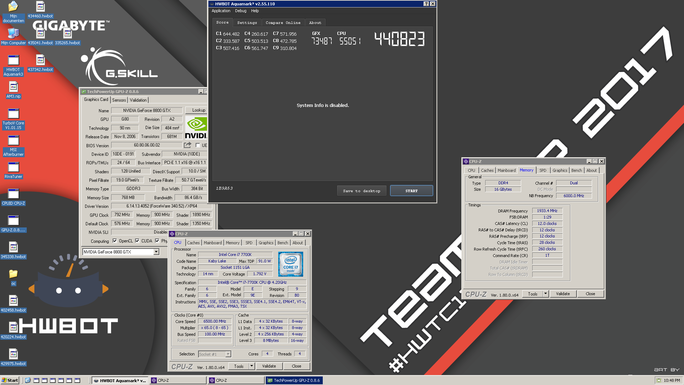Select 435041.hwbot file icon
The height and width of the screenshot is (385, 684).
[40, 36]
